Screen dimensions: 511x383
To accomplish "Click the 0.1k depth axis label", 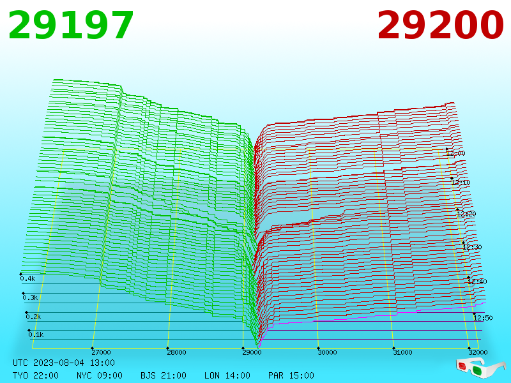I will pyautogui.click(x=36, y=334).
